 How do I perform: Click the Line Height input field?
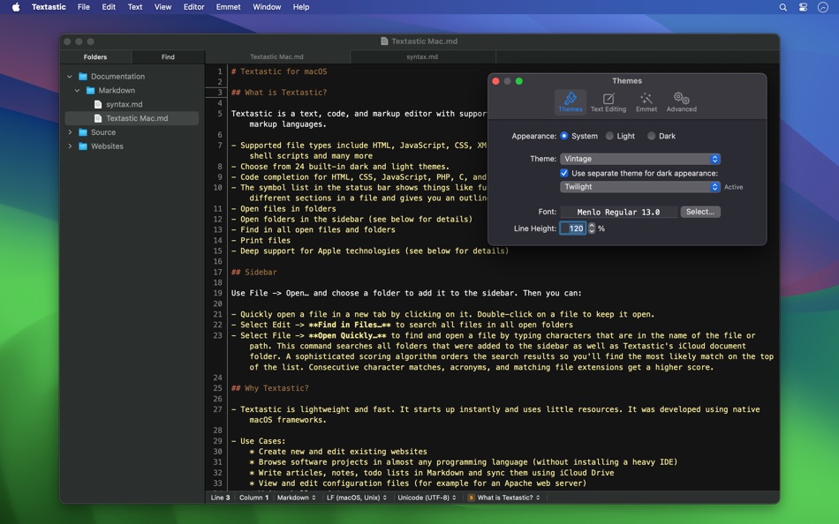pyautogui.click(x=573, y=228)
